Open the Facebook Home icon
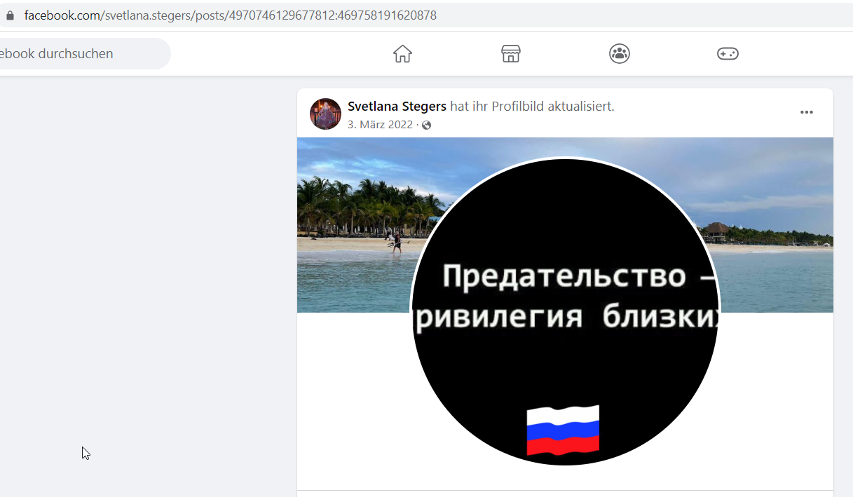This screenshot has width=853, height=497. pyautogui.click(x=402, y=54)
